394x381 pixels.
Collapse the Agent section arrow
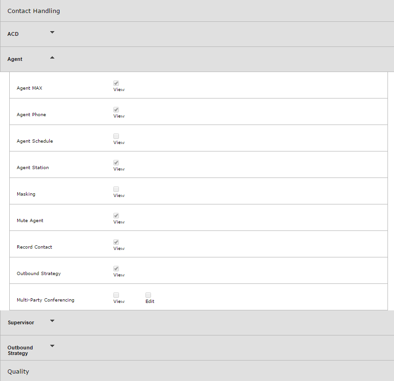[52, 58]
